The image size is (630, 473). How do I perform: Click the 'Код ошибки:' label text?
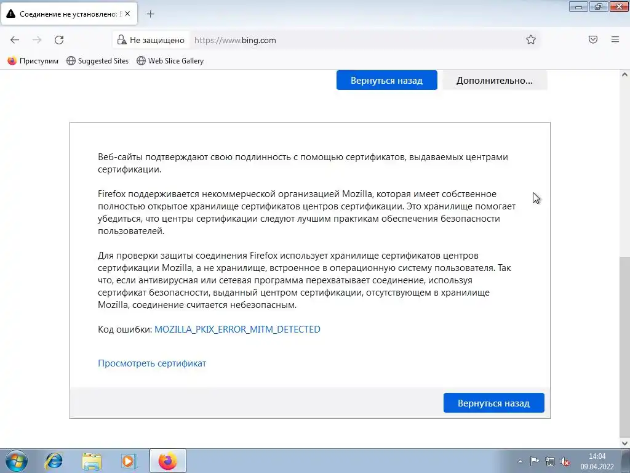click(x=125, y=329)
